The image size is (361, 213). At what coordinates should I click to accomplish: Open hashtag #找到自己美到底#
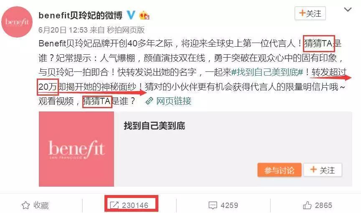267,72
